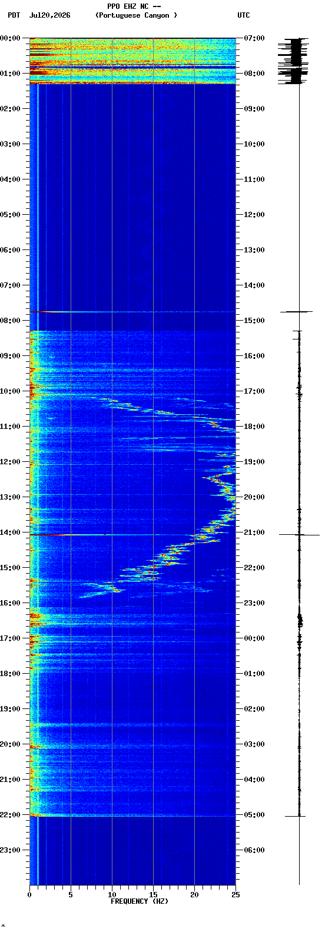Click the PDT time label '16:00'

click(10, 603)
